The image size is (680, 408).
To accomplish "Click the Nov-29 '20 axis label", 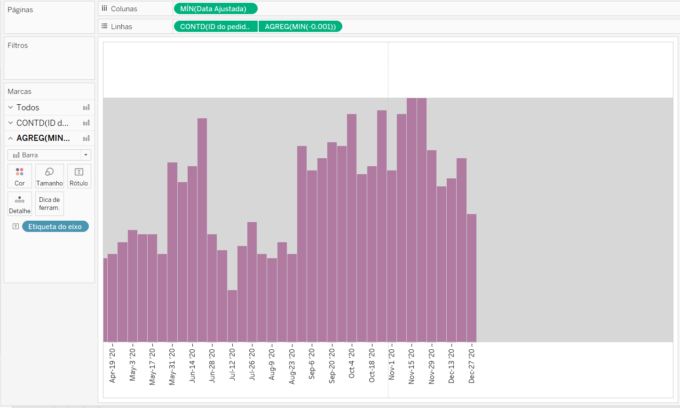I will [432, 366].
